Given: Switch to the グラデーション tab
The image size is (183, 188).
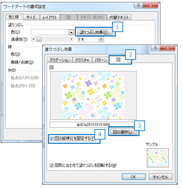Looking at the screenshot, I should (60, 60).
